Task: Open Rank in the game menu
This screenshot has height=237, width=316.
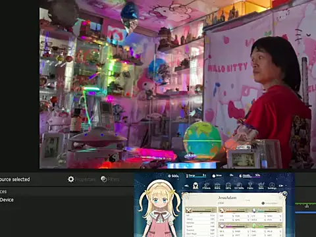Action: 217,186
